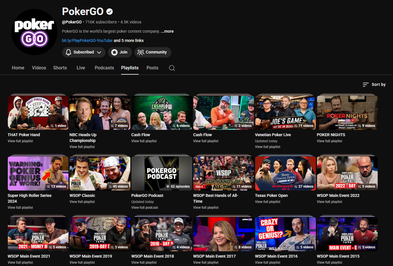Open WSOP Best Hands of All-Time thumbnail

(x=224, y=173)
